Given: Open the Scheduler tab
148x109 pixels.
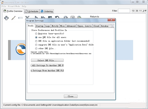Looking at the screenshot, I should [x=32, y=11].
